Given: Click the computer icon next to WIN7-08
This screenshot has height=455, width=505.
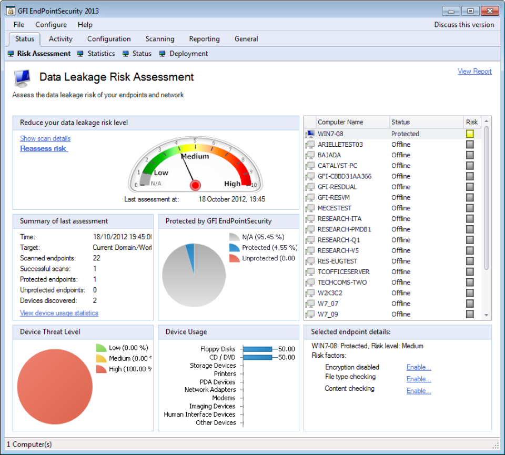Looking at the screenshot, I should [310, 134].
